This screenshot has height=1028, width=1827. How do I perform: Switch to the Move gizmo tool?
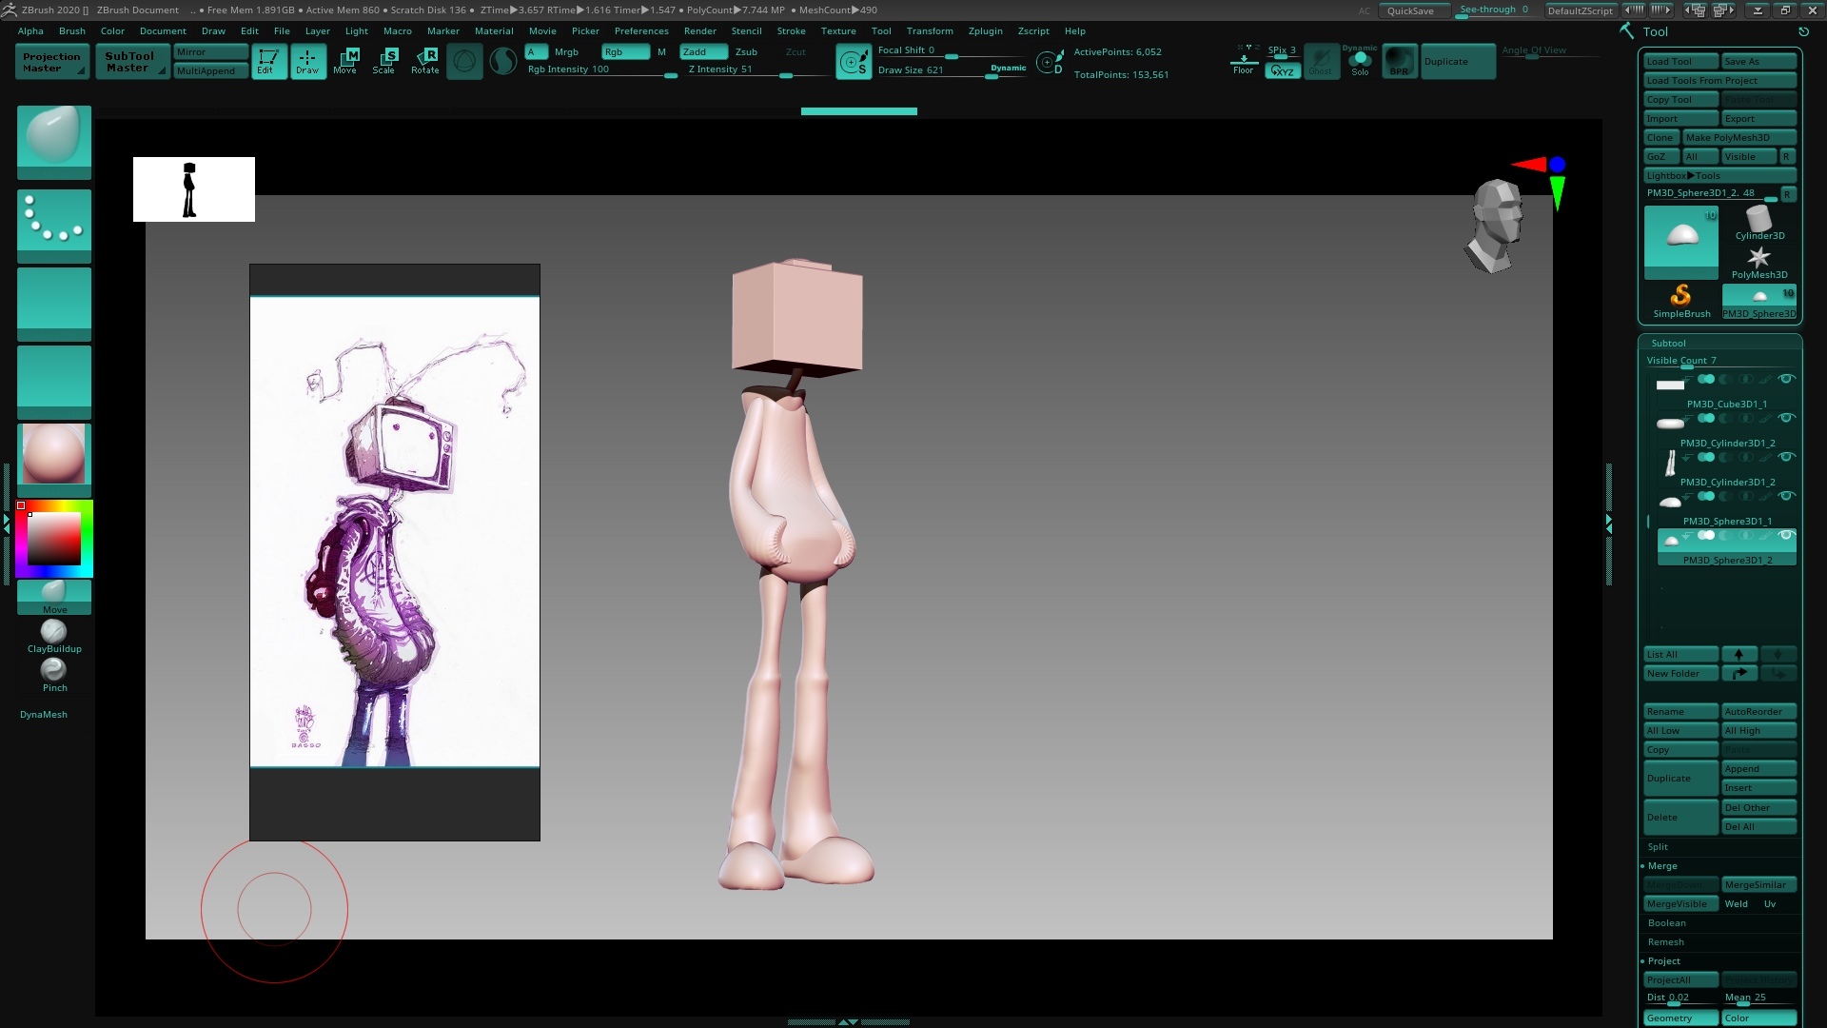[x=345, y=62]
